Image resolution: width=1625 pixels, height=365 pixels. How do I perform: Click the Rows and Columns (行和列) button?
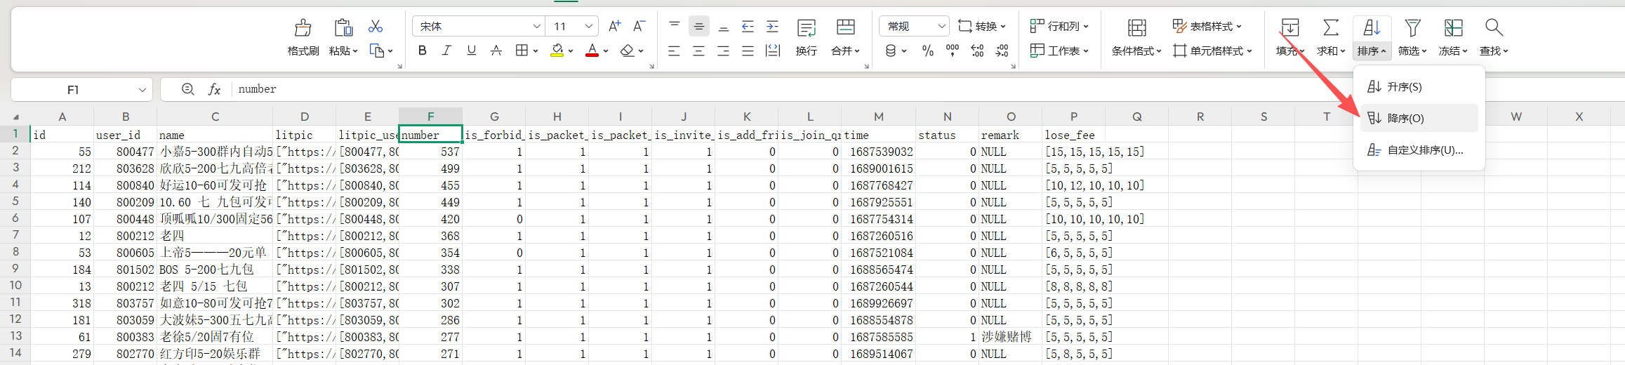(x=1059, y=26)
